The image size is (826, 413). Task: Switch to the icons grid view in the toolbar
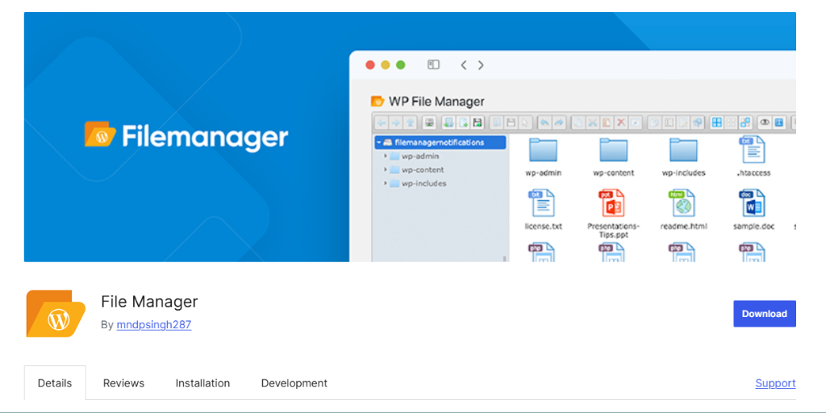717,123
